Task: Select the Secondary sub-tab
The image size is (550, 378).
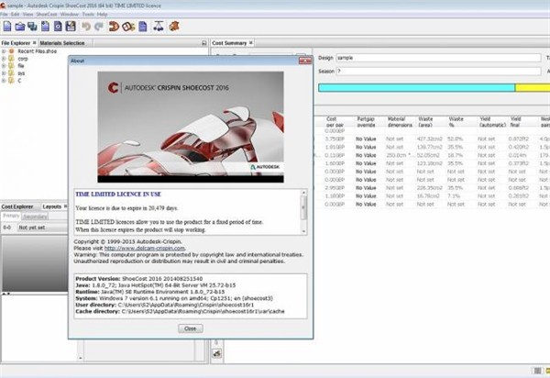Action: 35,217
